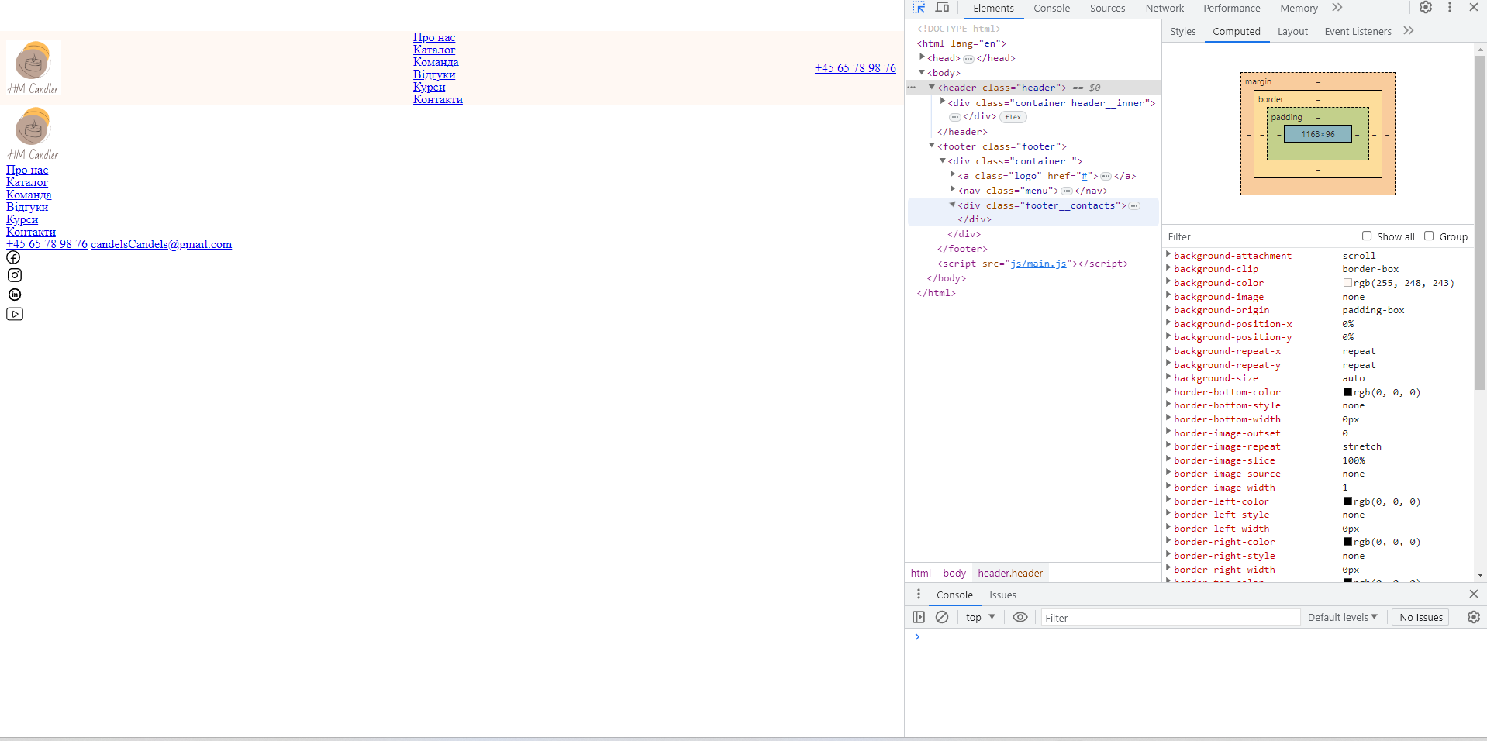
Task: Open the Event Listeners sidebar tab
Action: [x=1358, y=32]
